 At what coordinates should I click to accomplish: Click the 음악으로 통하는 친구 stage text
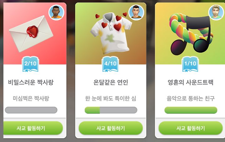pos(191,98)
